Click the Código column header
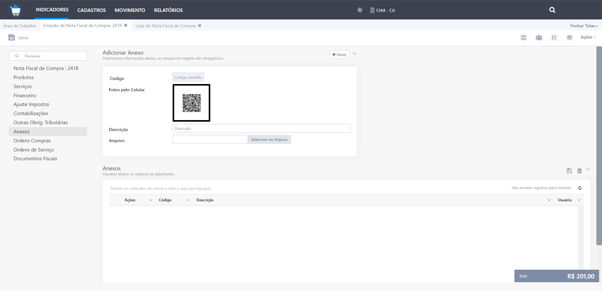Screen dimensions: 602x291 pos(165,200)
